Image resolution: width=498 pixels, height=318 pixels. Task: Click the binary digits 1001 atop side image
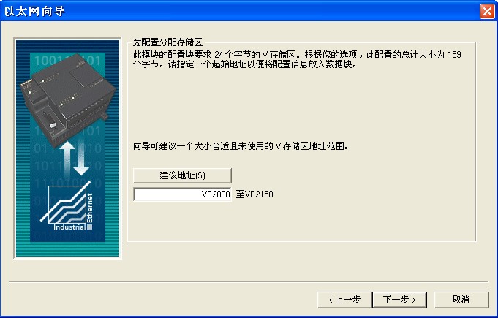[47, 60]
